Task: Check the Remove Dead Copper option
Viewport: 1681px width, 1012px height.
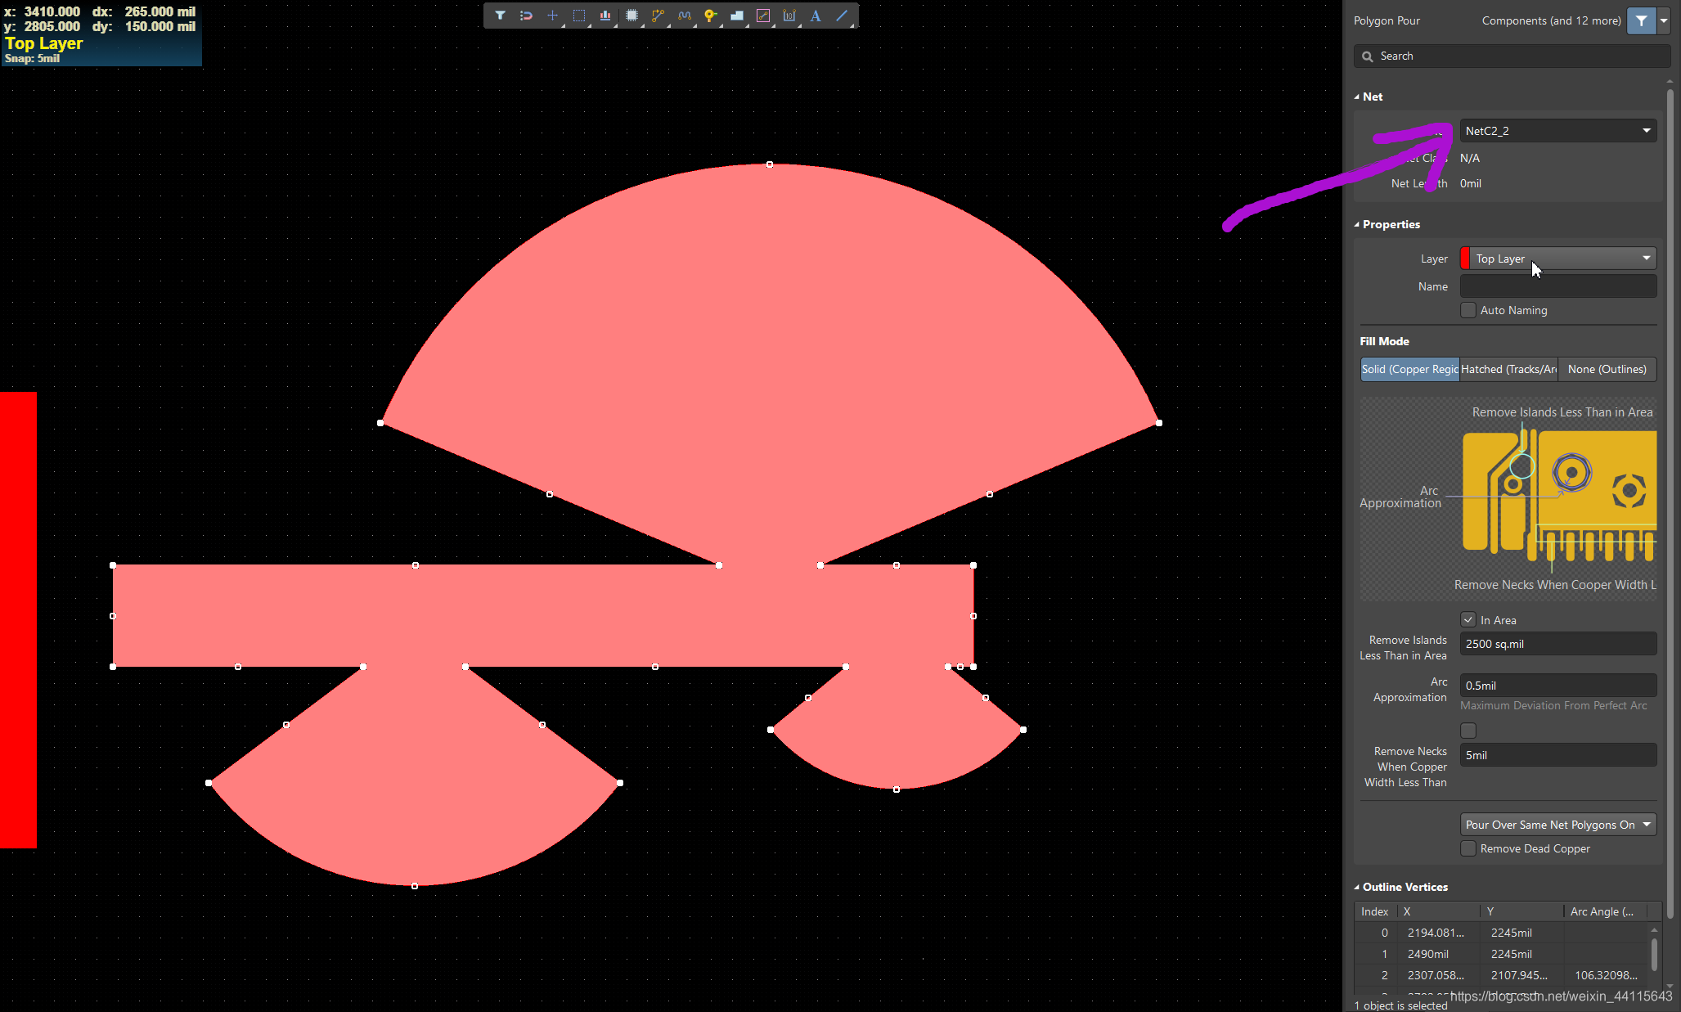Action: pyautogui.click(x=1468, y=848)
